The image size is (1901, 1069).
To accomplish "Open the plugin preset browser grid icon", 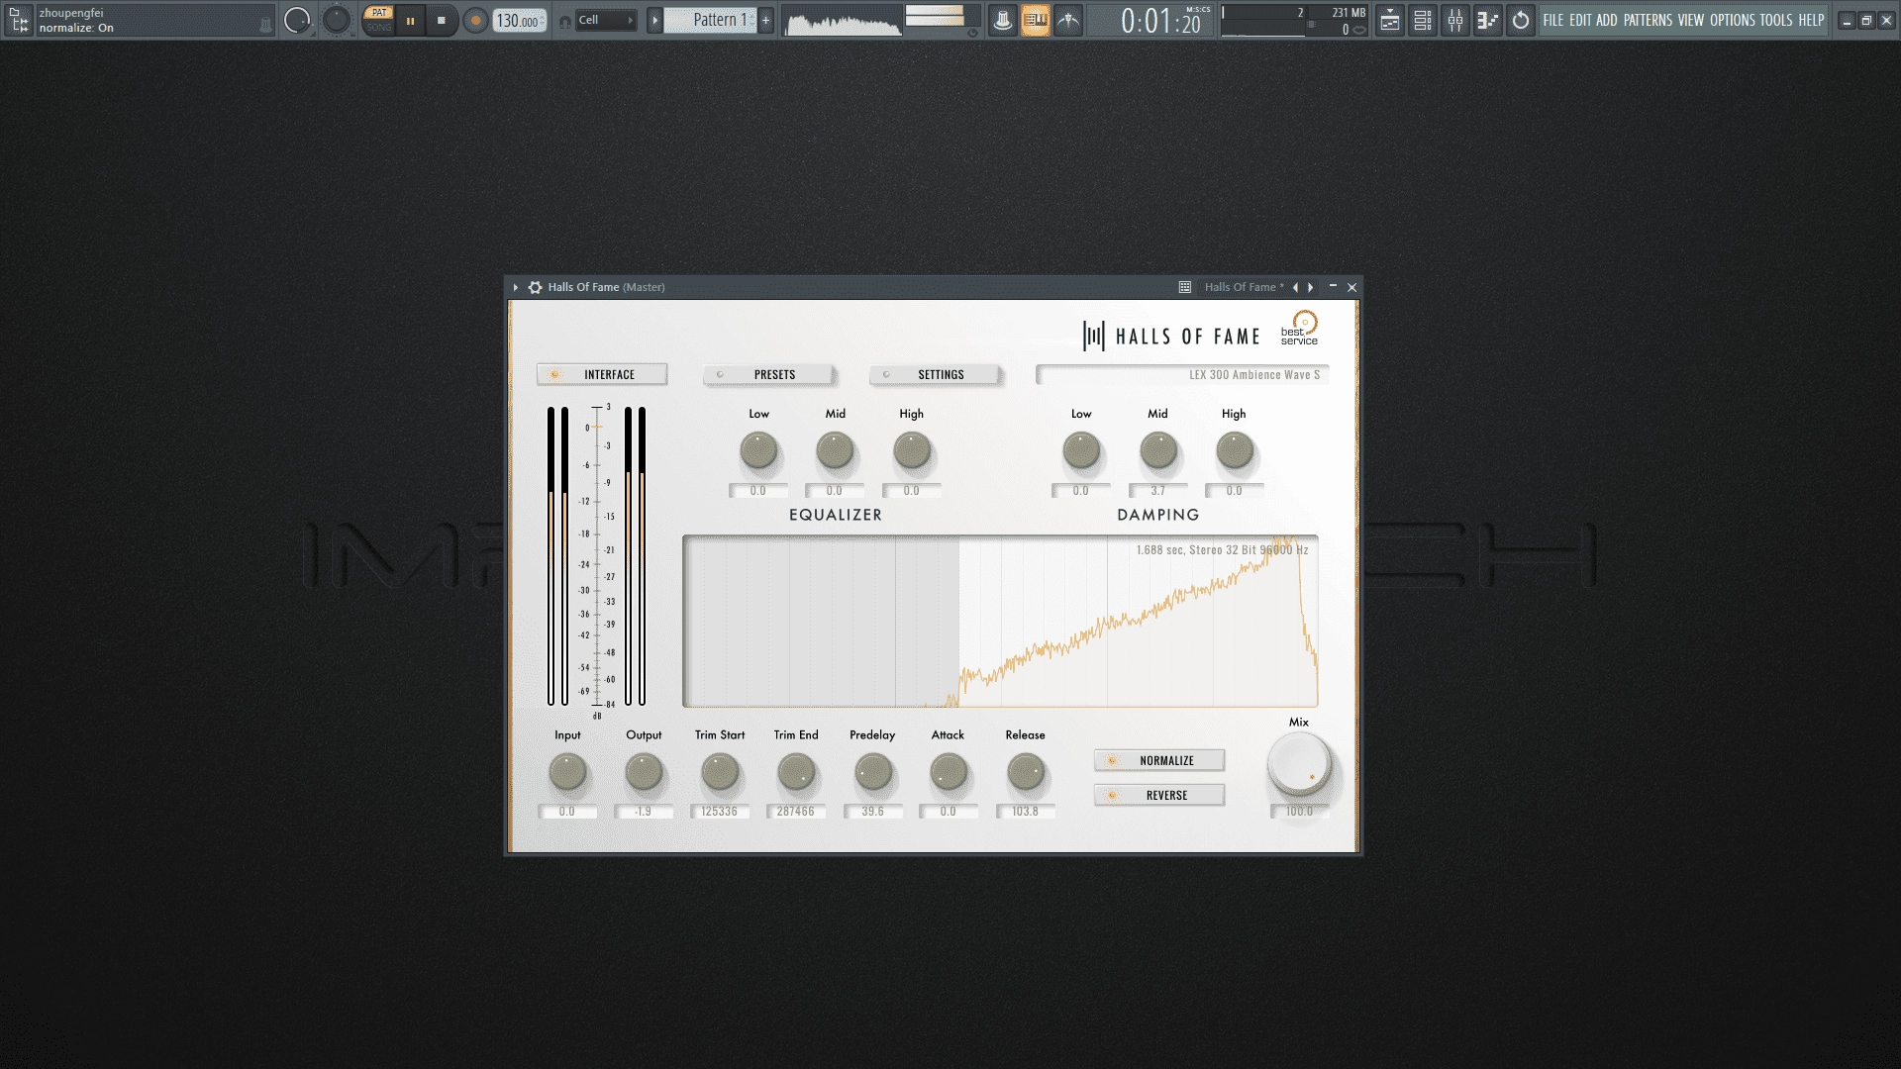I will click(x=1185, y=287).
